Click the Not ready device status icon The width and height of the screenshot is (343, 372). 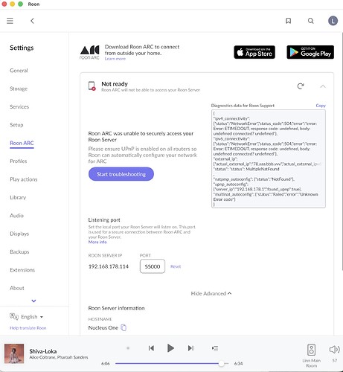[92, 86]
